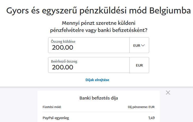Click the Banki befizetés díja title

coord(99,98)
